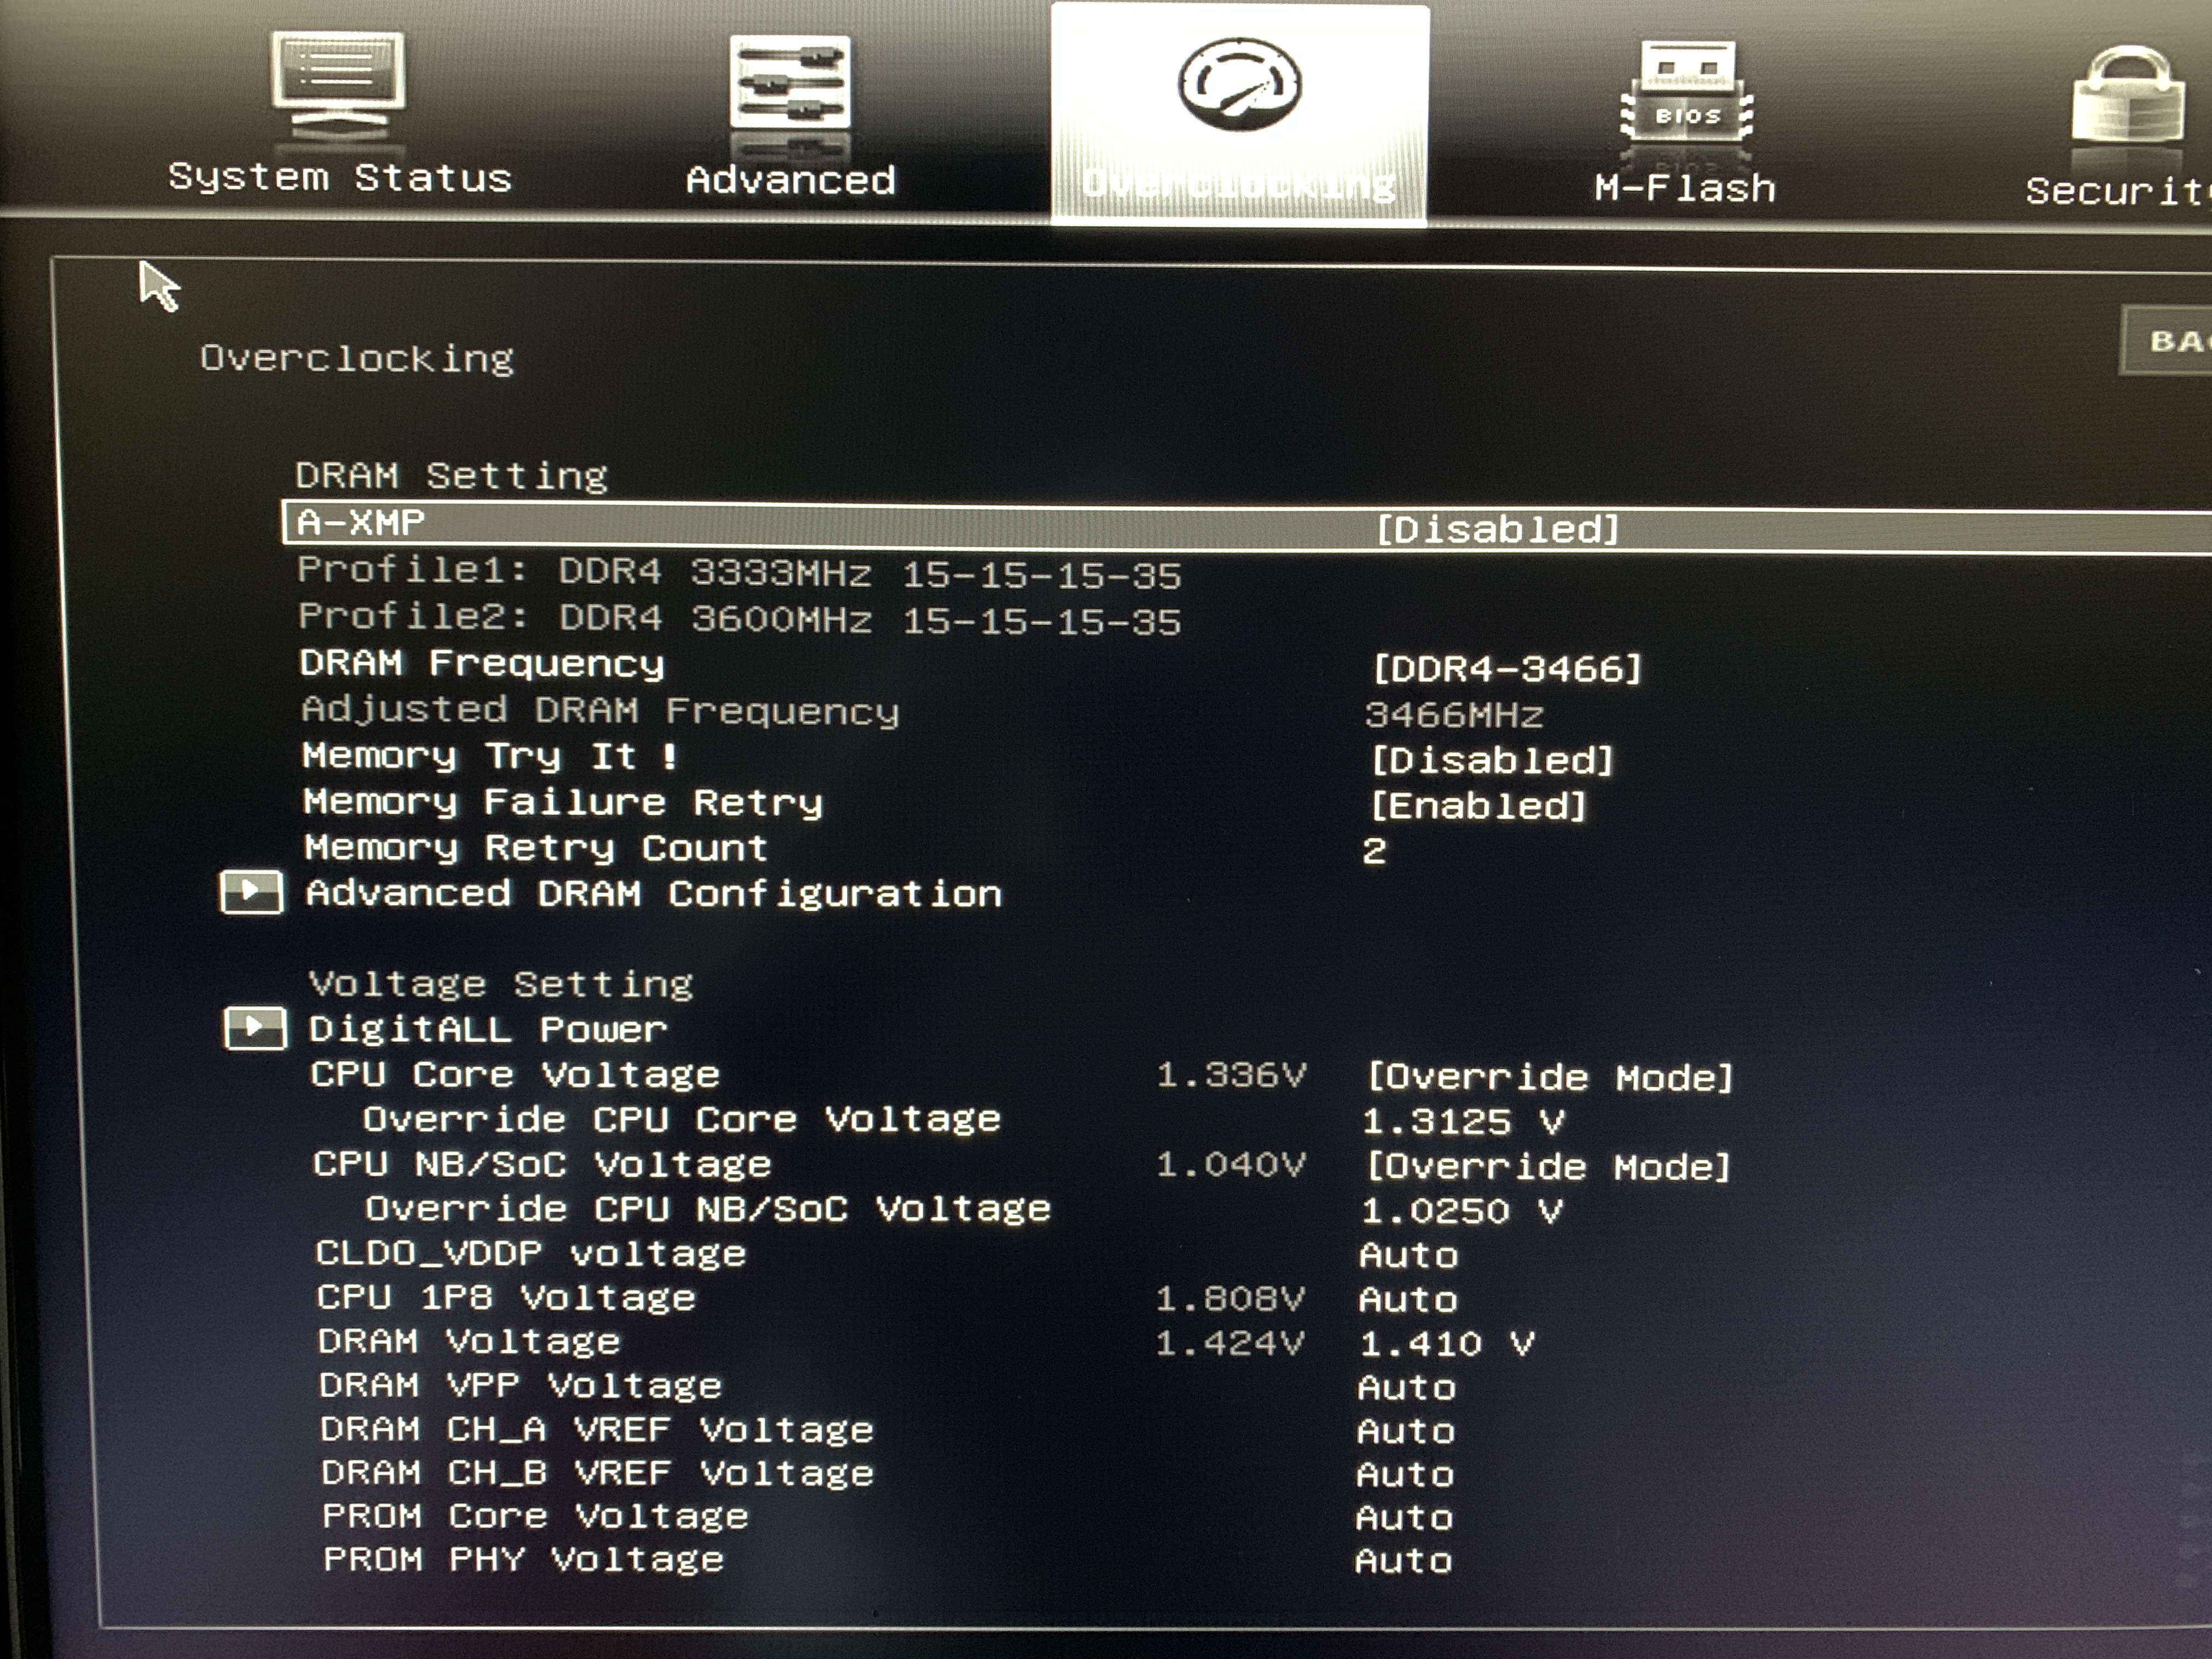This screenshot has height=1659, width=2212.
Task: Open CPU Core Voltage Override Mode dropdown
Action: click(1549, 1078)
